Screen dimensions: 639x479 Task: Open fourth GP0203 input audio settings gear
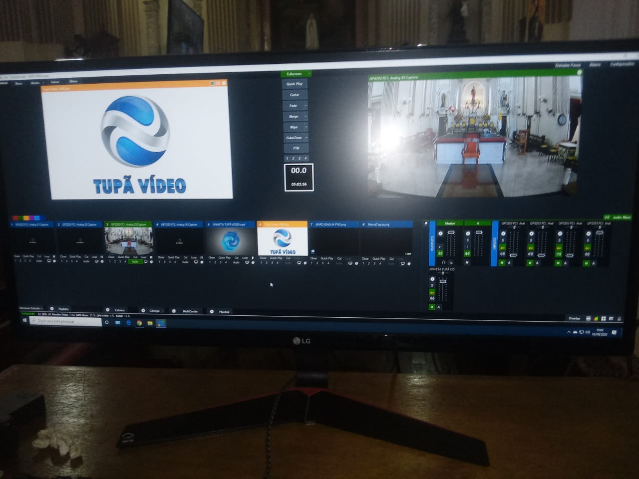coord(589,234)
